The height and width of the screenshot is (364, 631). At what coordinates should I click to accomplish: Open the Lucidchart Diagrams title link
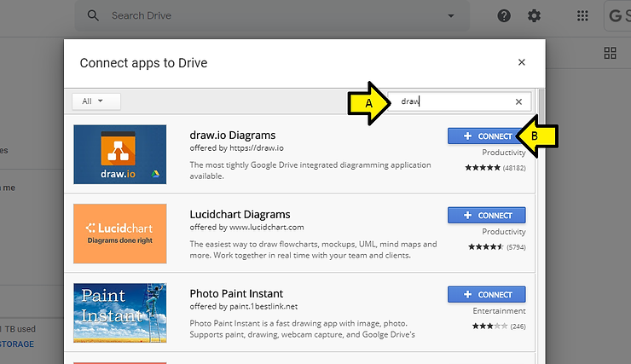pos(240,214)
